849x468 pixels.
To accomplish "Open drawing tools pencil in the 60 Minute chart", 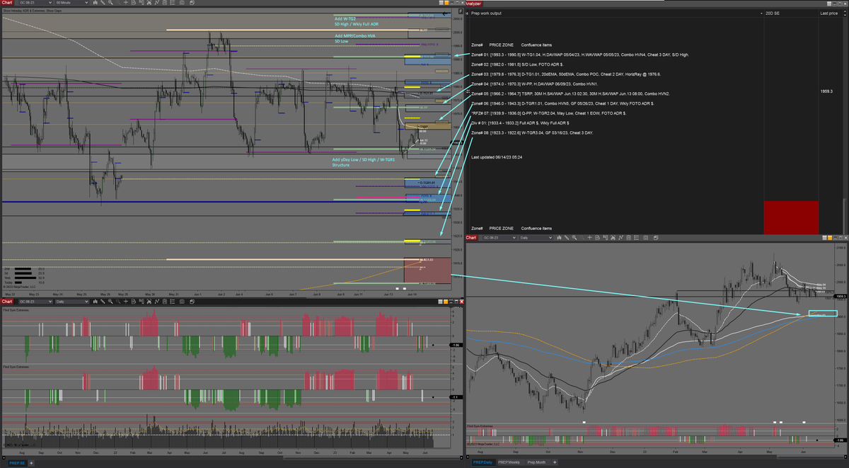I will tap(103, 3).
